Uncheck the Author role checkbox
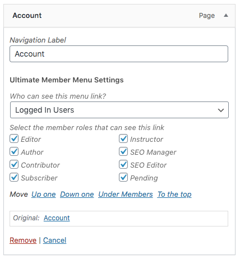 pos(14,151)
